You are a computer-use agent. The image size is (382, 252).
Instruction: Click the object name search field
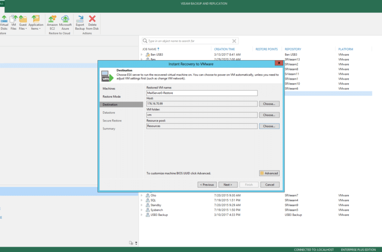[x=190, y=41]
